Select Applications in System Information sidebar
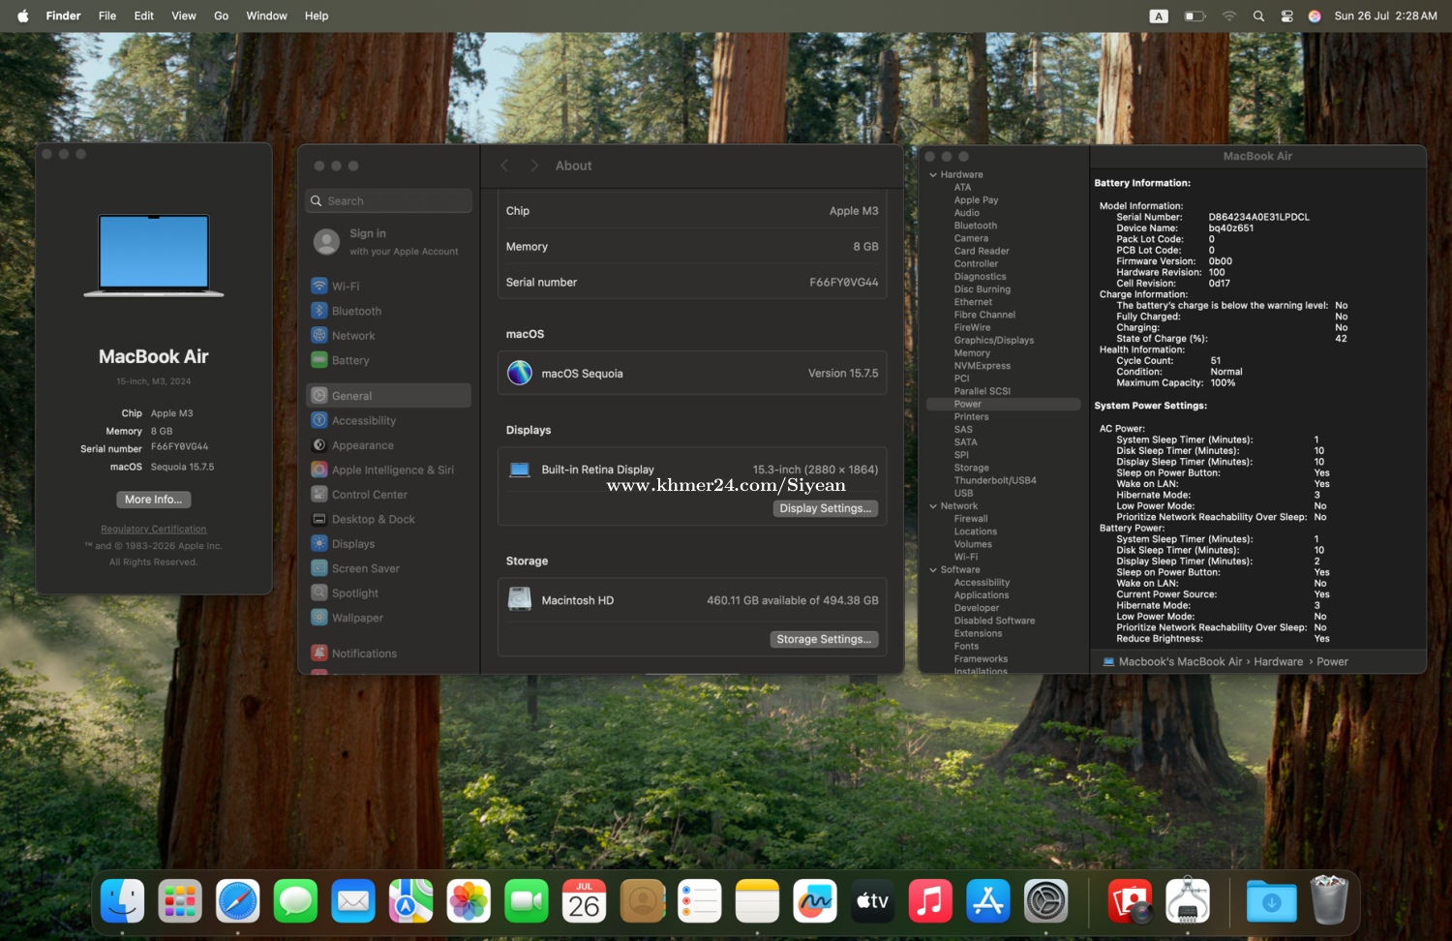Viewport: 1452px width, 941px height. (x=982, y=595)
